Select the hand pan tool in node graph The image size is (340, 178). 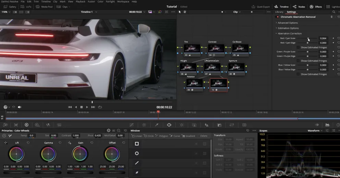(185, 12)
